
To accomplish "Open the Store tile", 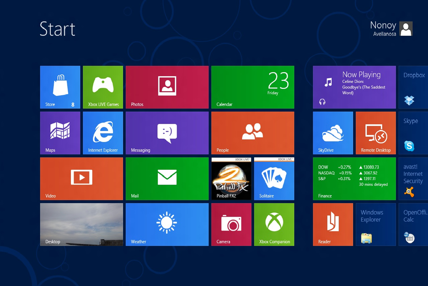I will (x=60, y=87).
